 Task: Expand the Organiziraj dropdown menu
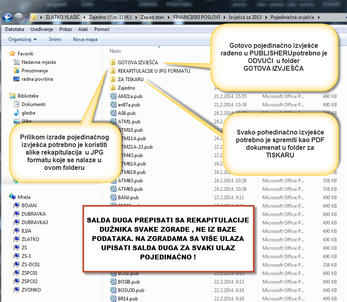pos(22,39)
